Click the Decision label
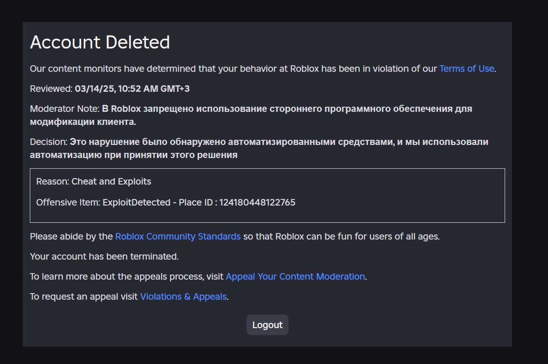The image size is (548, 364). (48, 142)
